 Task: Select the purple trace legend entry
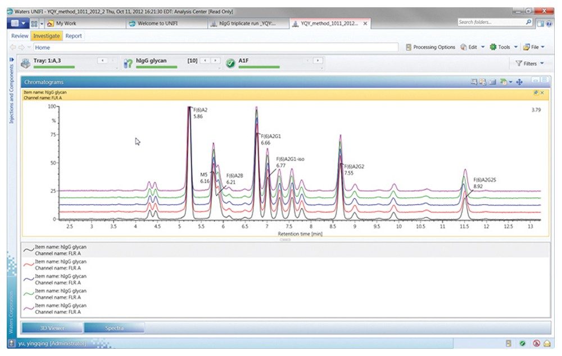[x=285, y=309]
